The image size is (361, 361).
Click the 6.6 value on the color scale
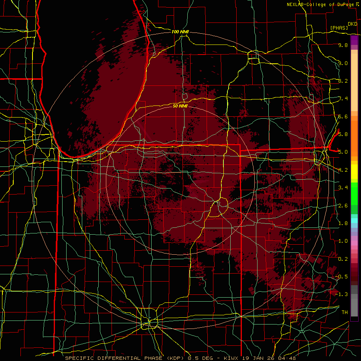pyautogui.click(x=343, y=116)
